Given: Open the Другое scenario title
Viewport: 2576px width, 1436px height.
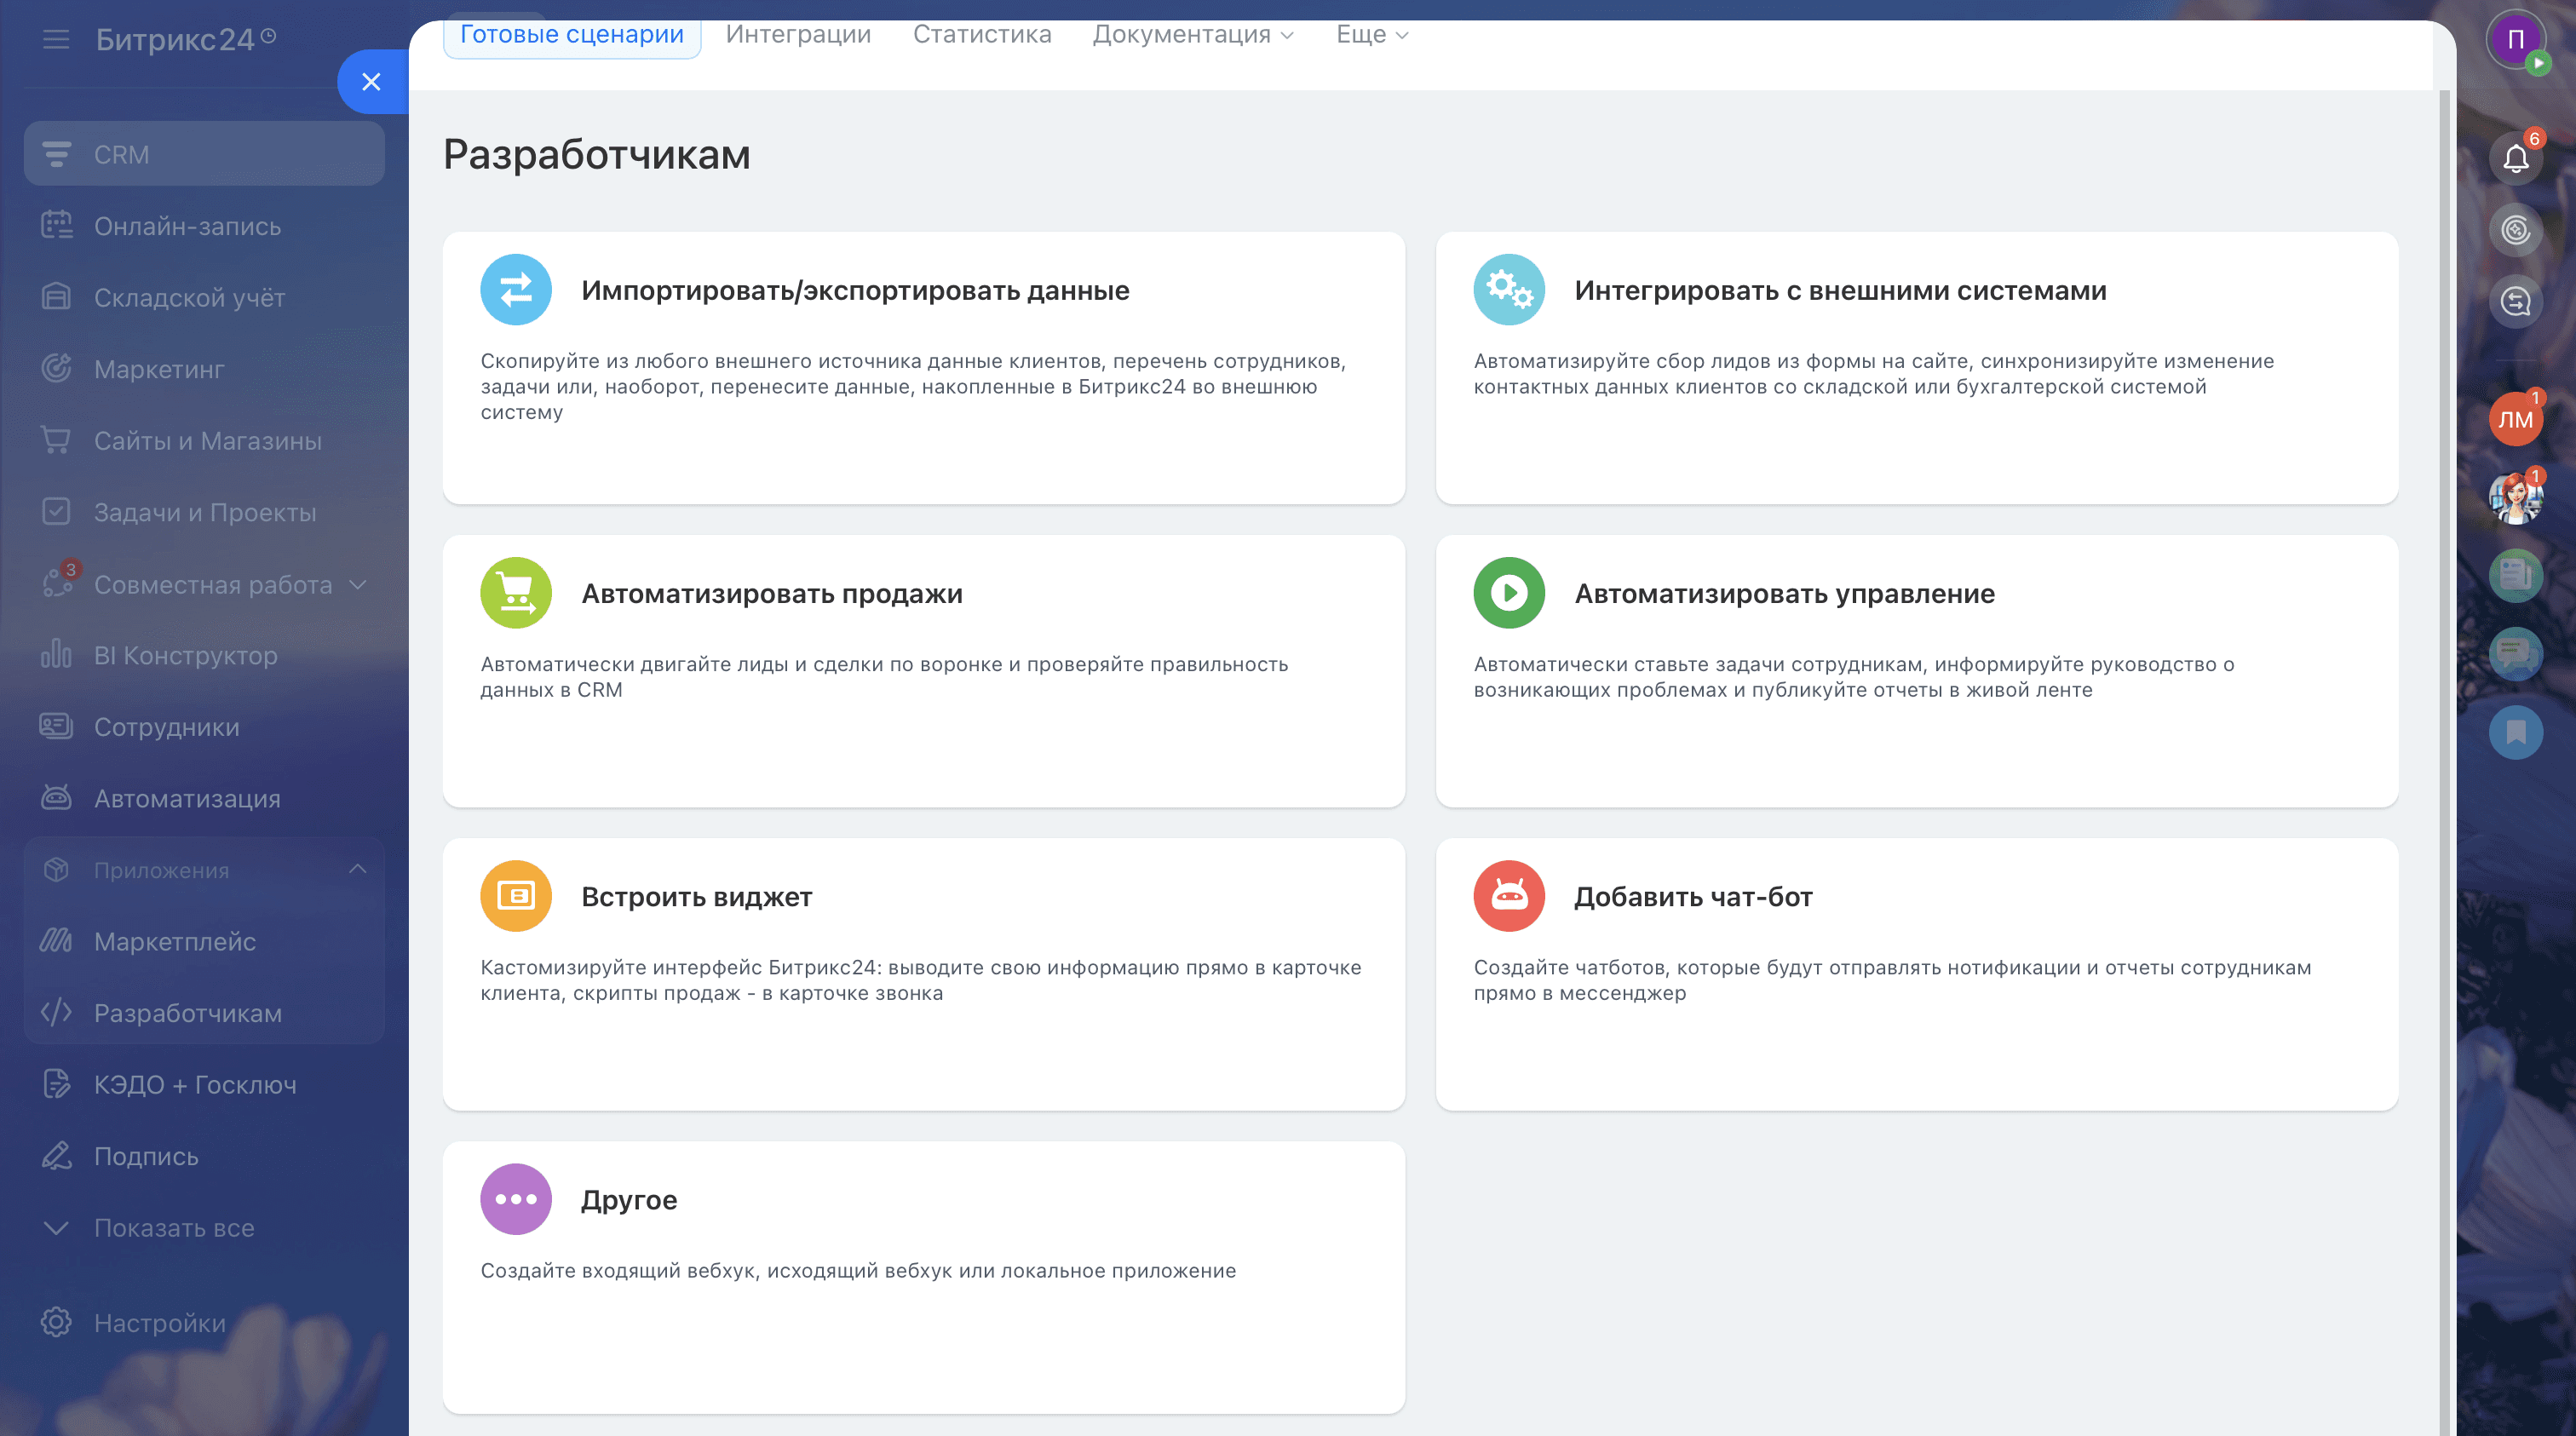Looking at the screenshot, I should point(629,1199).
